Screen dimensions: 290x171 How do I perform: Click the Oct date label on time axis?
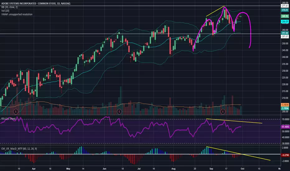pos(242,169)
